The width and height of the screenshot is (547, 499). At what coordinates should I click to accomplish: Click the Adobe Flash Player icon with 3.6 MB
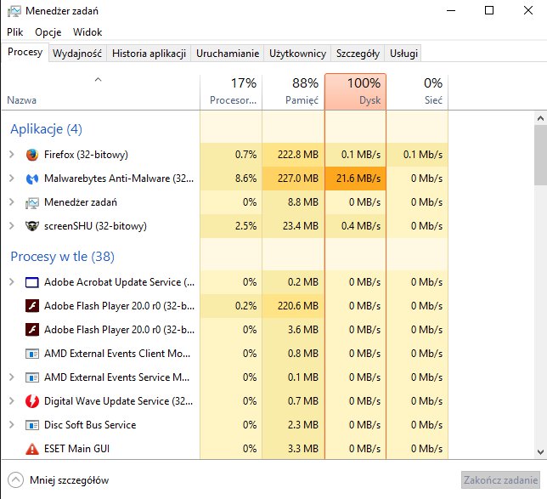tap(32, 330)
